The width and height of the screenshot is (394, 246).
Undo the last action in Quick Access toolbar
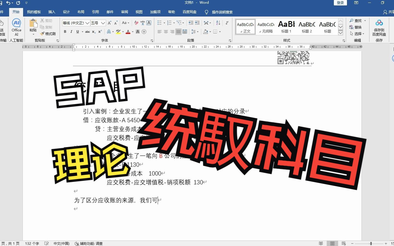(x=8, y=3)
